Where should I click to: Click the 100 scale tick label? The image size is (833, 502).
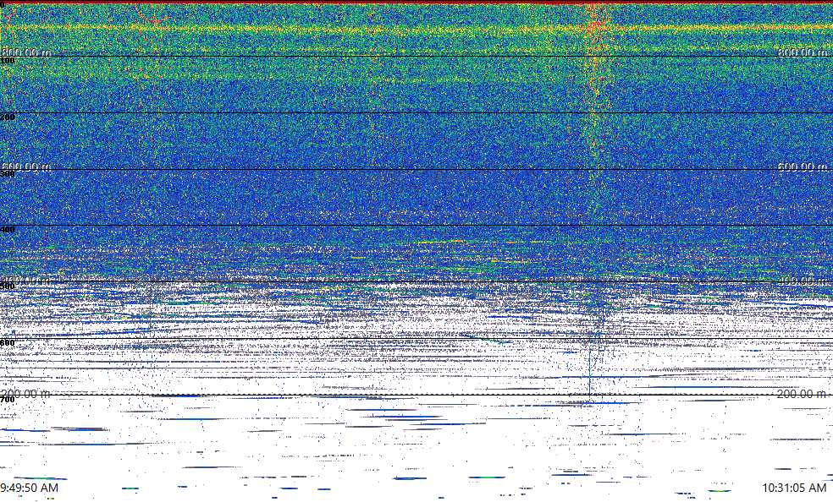click(8, 61)
